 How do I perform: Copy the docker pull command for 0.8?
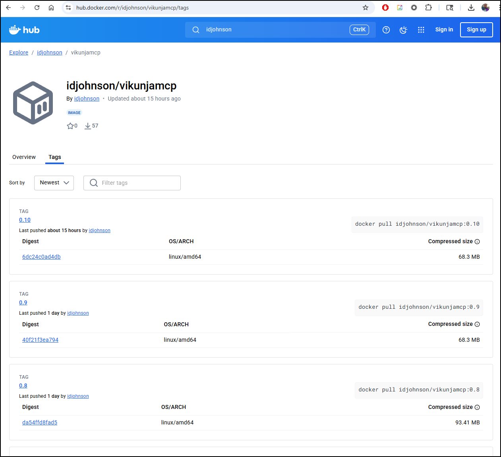click(x=419, y=390)
